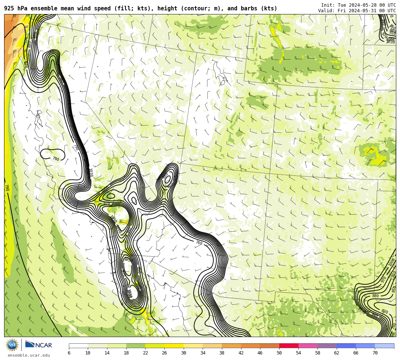Click the '790' contour label on the left map edge
This screenshot has width=400, height=360.
coord(7,188)
